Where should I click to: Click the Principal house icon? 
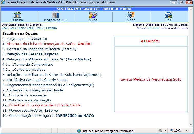(17, 15)
